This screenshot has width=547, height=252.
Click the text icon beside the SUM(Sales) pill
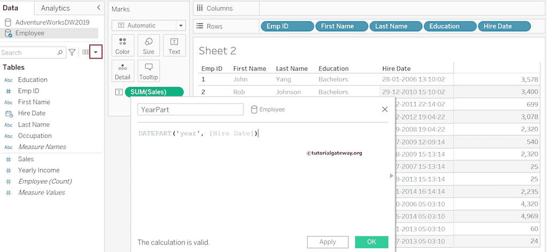[x=119, y=92]
